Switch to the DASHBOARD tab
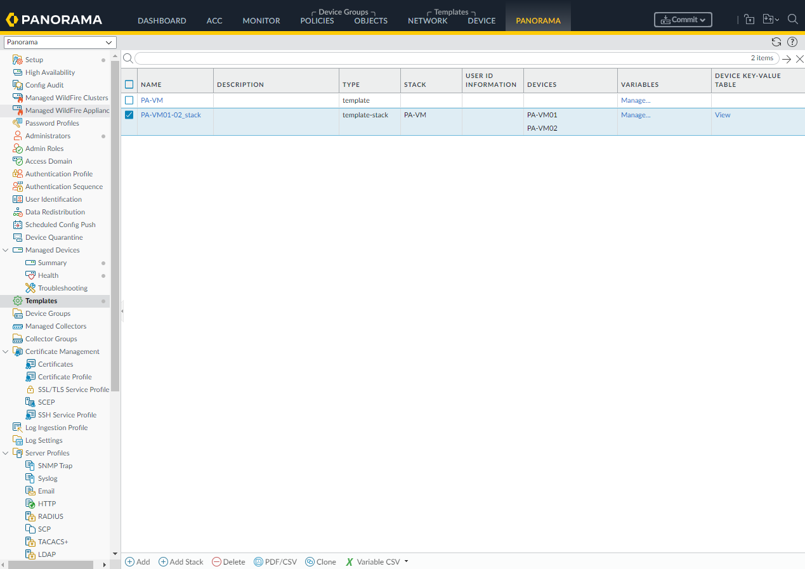This screenshot has width=805, height=569. coord(162,21)
